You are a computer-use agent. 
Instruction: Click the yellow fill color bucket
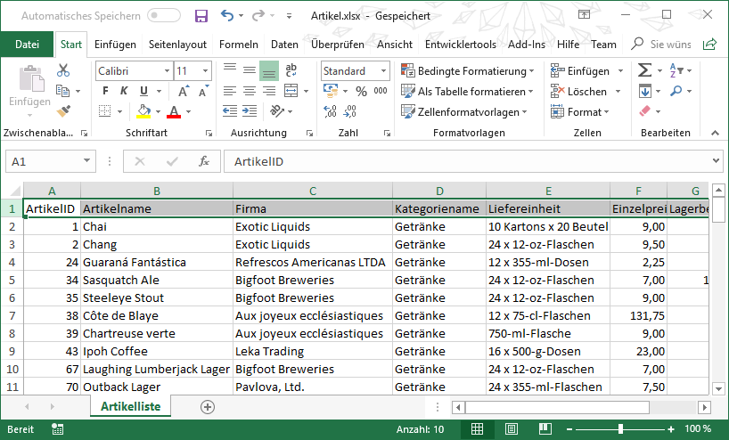click(x=144, y=111)
